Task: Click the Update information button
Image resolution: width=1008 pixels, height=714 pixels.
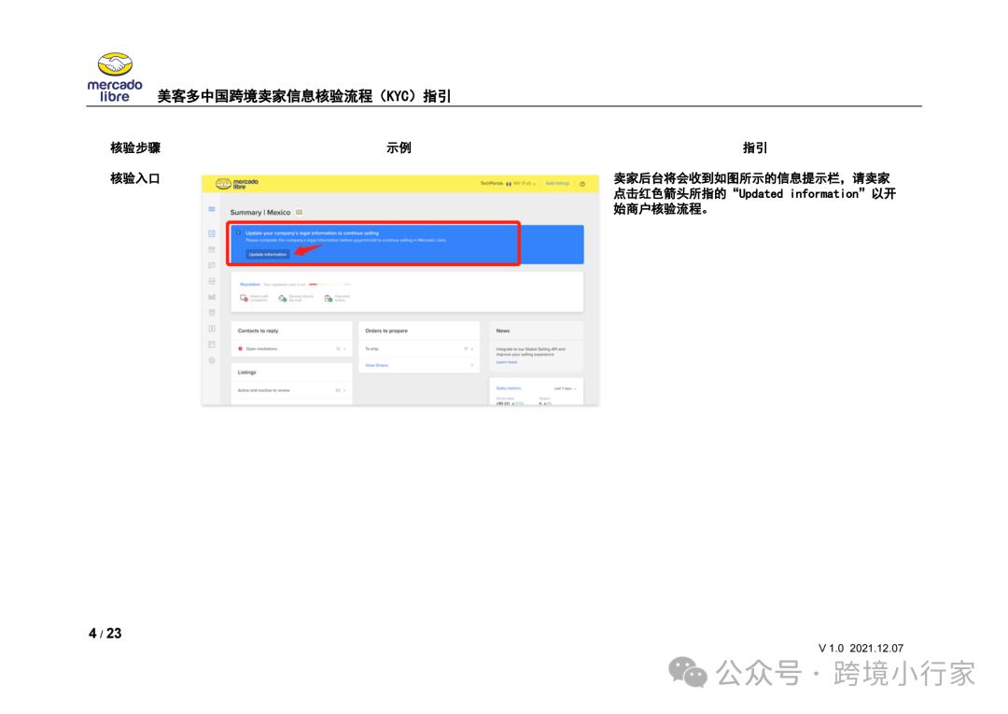Action: click(268, 254)
